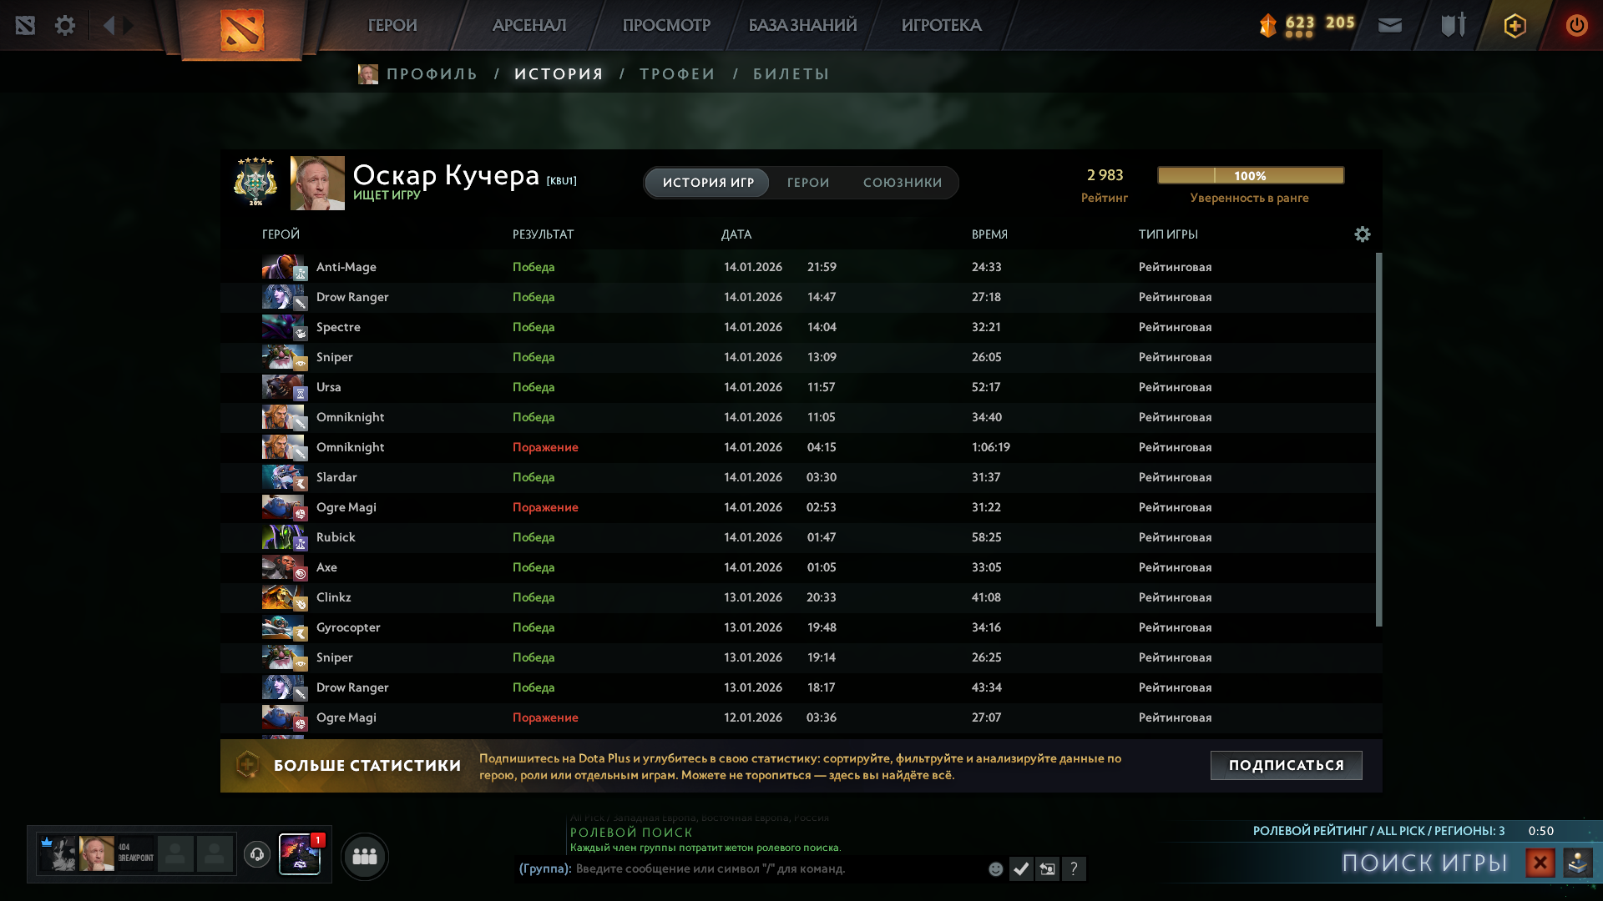Click the shards currency icon
1603x901 pixels.
coord(1268,26)
